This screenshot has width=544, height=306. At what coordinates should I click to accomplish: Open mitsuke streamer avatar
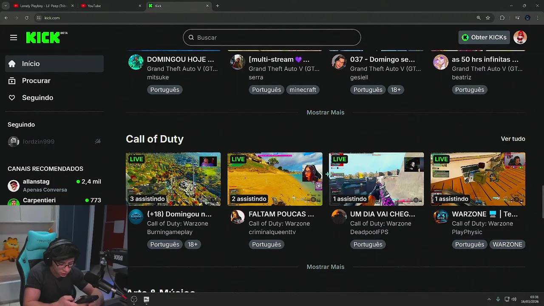(x=136, y=62)
